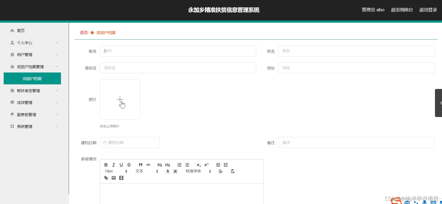Insert a blockquote in the editor

pyautogui.click(x=140, y=165)
